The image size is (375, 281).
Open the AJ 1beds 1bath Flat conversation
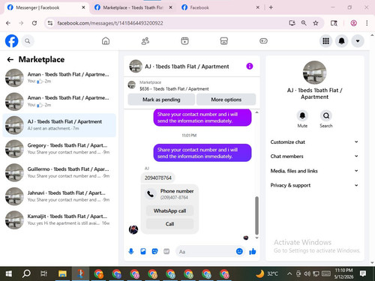coord(59,125)
